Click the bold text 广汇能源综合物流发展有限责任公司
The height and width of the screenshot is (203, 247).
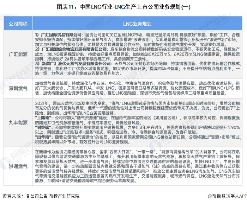coord(74,49)
